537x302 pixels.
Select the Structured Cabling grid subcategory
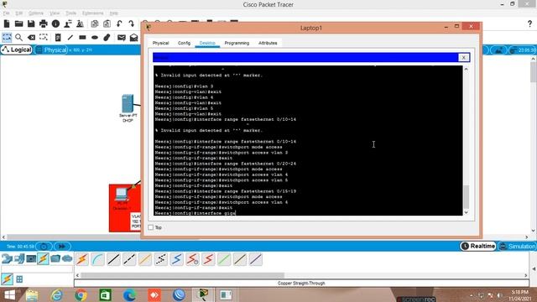pos(19,279)
